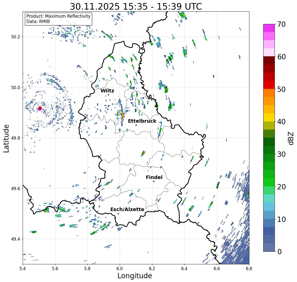The height and width of the screenshot is (282, 297).
Task: Click the 6.0 longitude tick label
Action: 120,269
